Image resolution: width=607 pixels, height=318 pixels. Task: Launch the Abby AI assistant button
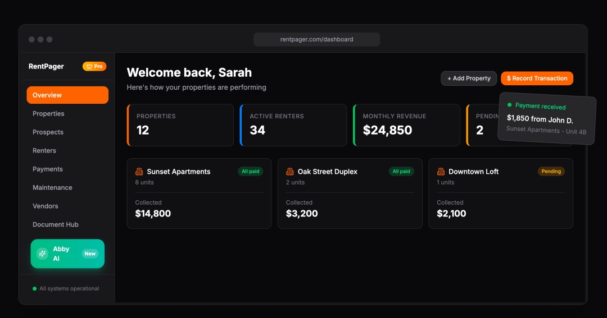coord(67,254)
